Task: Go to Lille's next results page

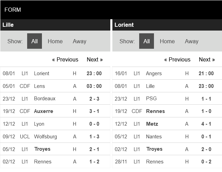Action: click(95, 59)
